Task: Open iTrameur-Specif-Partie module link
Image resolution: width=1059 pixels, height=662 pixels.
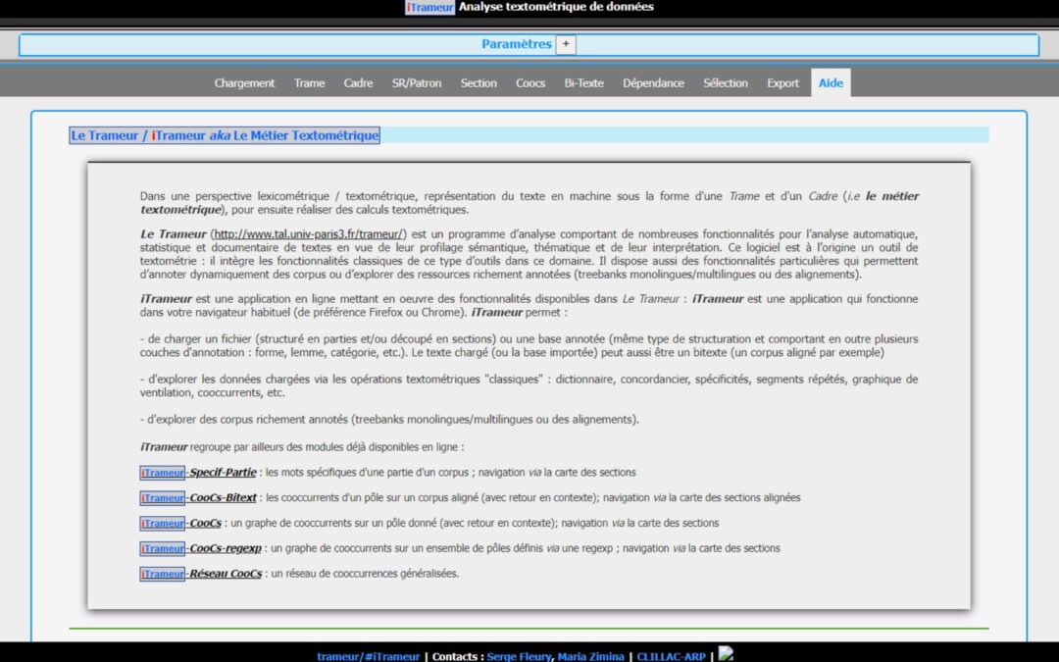Action: pos(198,472)
